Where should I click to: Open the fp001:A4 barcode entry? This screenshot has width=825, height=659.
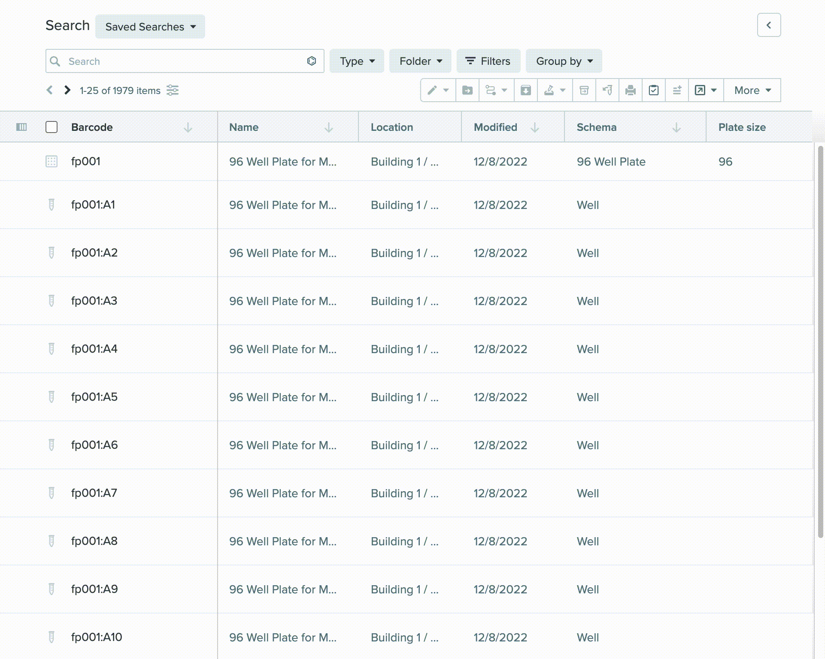94,349
